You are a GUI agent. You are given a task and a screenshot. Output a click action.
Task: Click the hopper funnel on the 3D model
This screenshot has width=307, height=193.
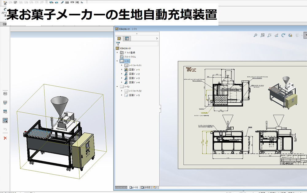[60, 106]
